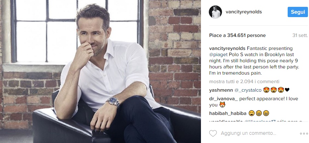The width and height of the screenshot is (309, 143).
Task: Click the main post photo
Action: coord(100,71)
